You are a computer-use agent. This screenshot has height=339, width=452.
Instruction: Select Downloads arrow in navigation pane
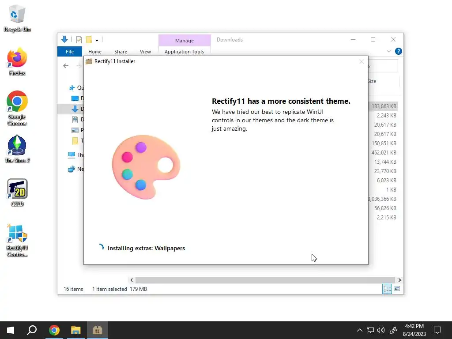click(75, 109)
